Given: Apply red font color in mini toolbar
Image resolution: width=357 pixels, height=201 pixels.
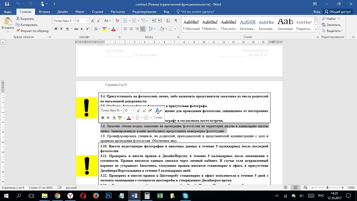Looking at the screenshot, I should coord(129,118).
